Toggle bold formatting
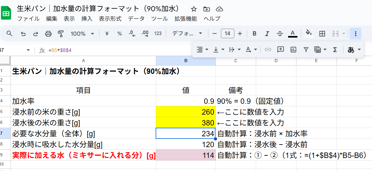 255,33
